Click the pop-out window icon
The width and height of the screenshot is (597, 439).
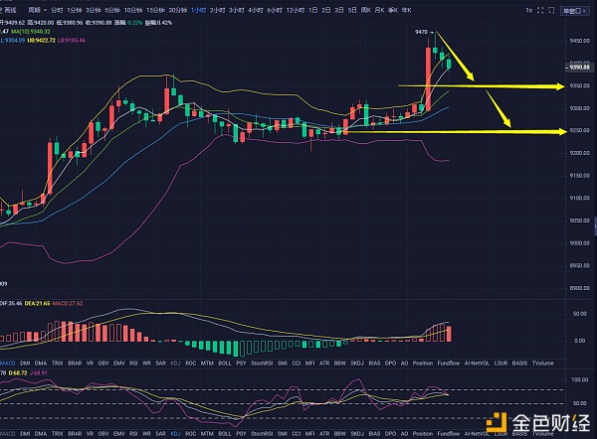pos(551,10)
